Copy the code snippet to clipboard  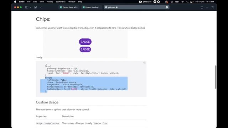pyautogui.click(x=144, y=63)
